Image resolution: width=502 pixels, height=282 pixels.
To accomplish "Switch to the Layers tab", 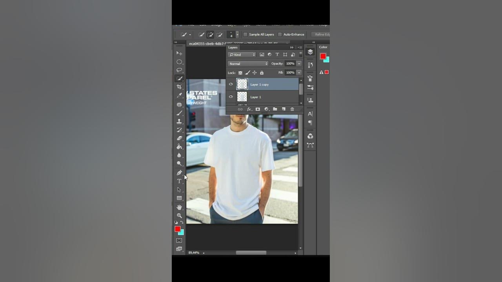I will (233, 47).
